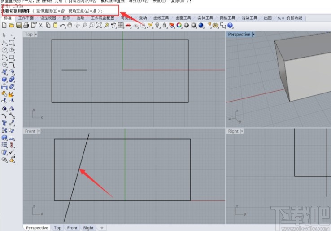Screen dimensions: 331x231
Task: Click the Join puzzle icon in sidebar
Action: 4,94
